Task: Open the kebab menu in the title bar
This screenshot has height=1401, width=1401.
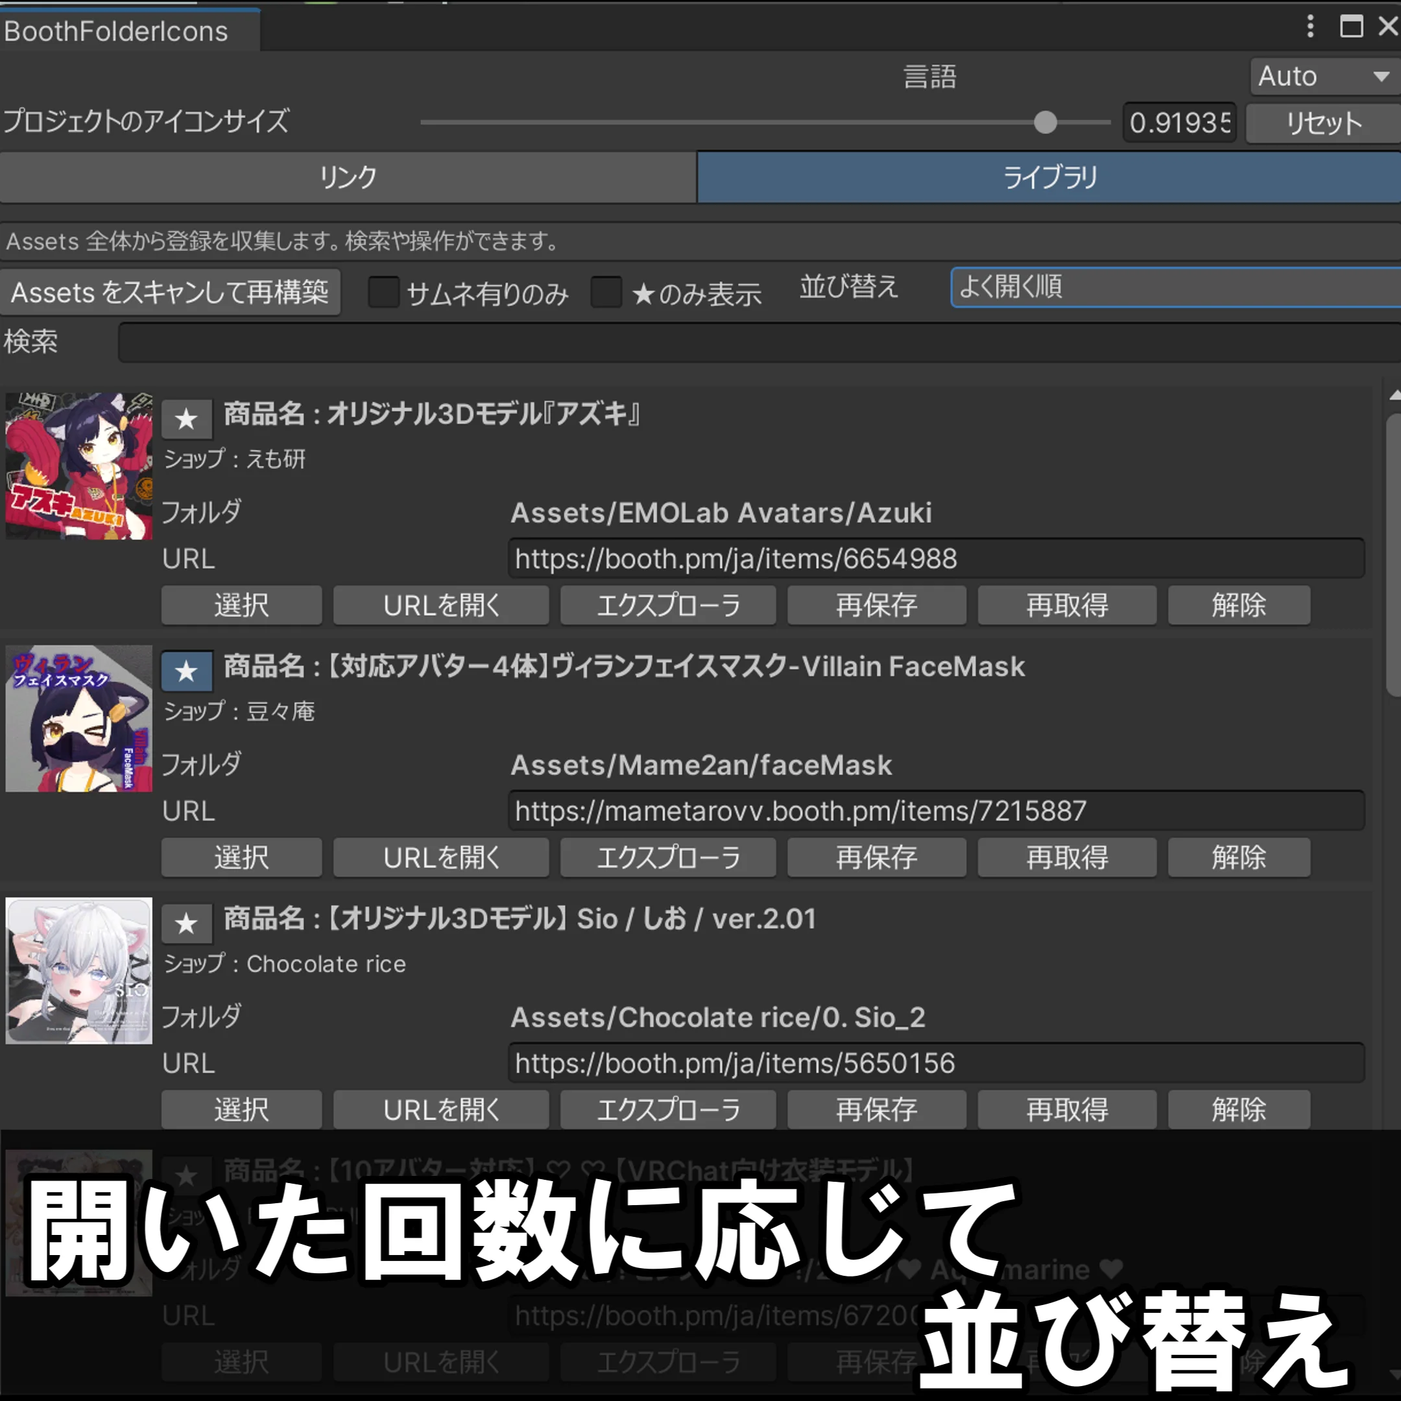Action: click(1310, 27)
